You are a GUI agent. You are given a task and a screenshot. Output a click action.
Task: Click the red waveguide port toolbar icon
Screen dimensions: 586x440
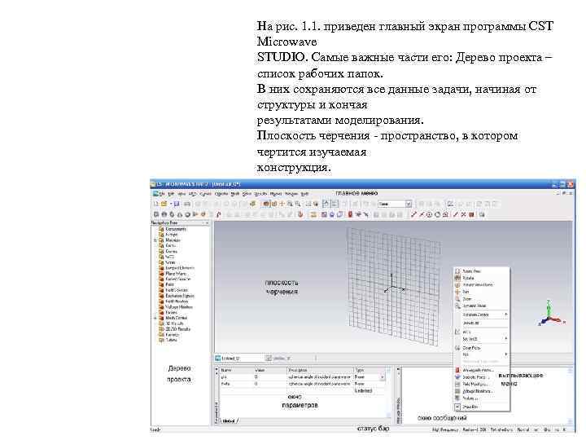[x=350, y=214]
